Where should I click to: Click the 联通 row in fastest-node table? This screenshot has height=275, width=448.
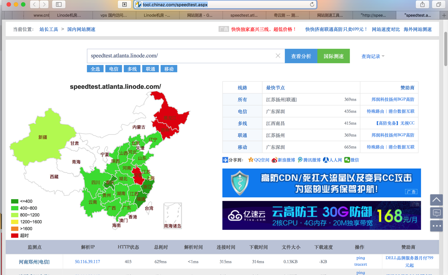click(x=320, y=135)
